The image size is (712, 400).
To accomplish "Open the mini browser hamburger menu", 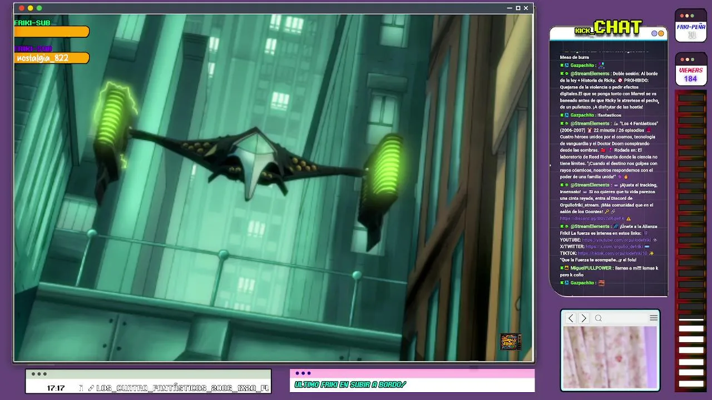I will click(654, 318).
